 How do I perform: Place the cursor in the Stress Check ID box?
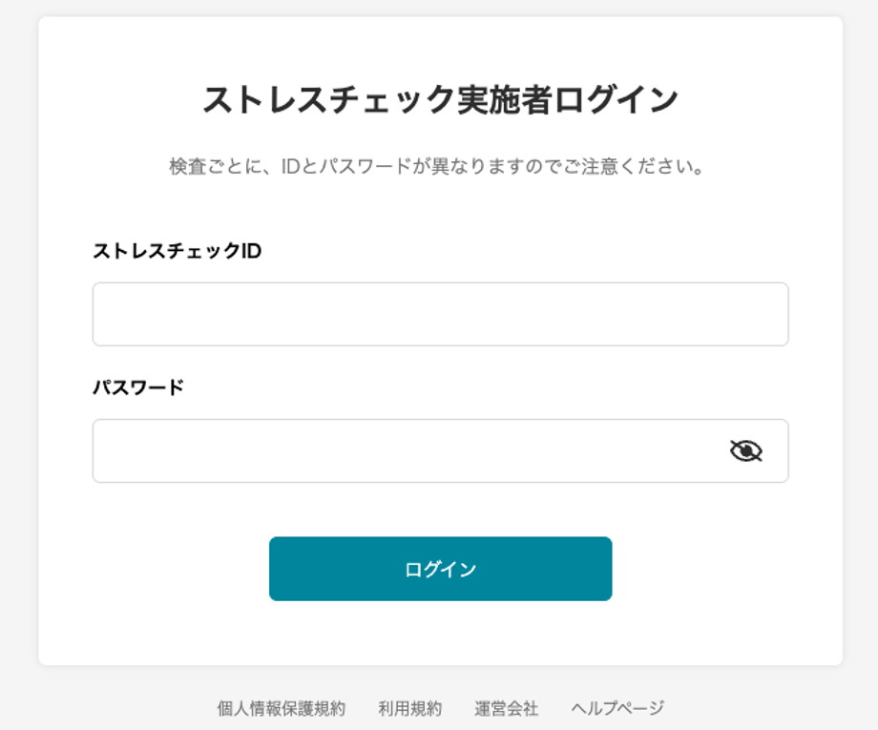click(440, 314)
